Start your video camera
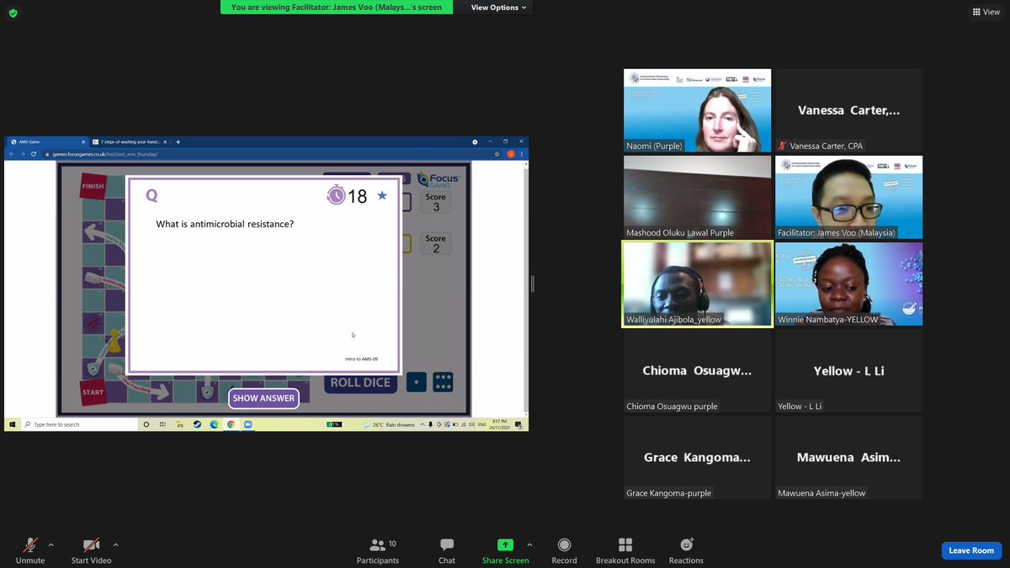This screenshot has width=1010, height=568. pyautogui.click(x=91, y=550)
